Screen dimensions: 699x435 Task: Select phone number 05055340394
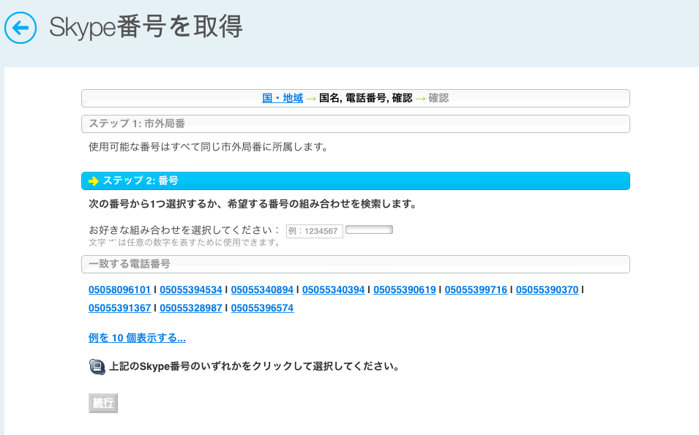[x=334, y=290]
